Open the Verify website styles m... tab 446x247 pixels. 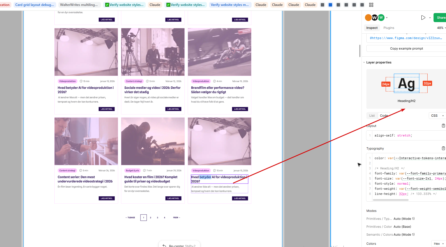[x=230, y=5]
